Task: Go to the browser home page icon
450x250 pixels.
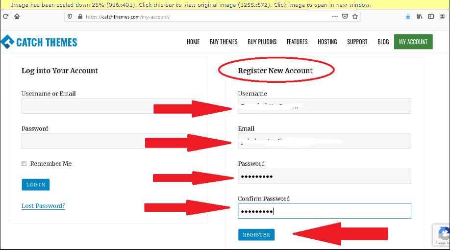Action: 17,16
